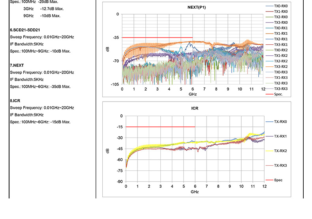Image resolution: width=312 pixels, height=219 pixels.
Task: Click TX-RX1 legend entry in ICR chart
Action: [280, 136]
